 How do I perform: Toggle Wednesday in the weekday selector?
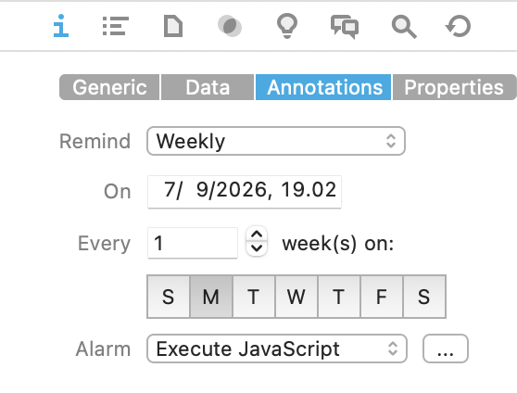[296, 297]
